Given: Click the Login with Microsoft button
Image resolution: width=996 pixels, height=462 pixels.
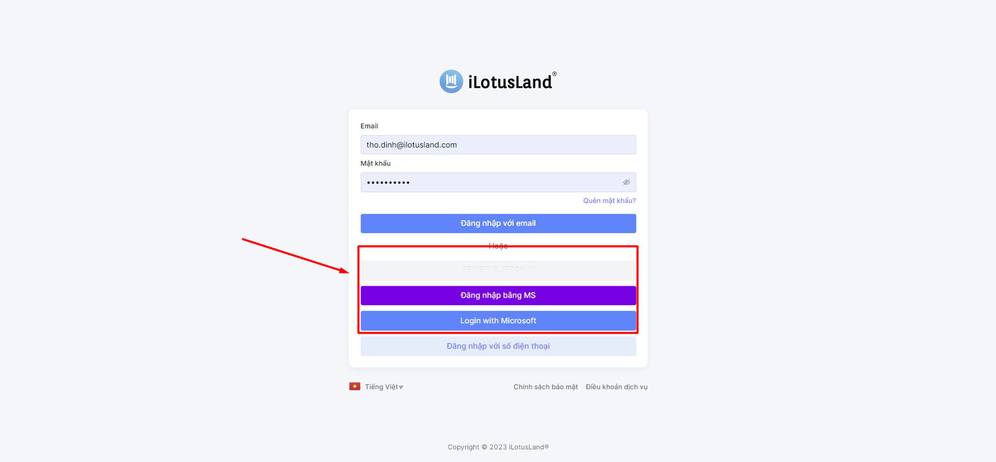Looking at the screenshot, I should pos(498,321).
